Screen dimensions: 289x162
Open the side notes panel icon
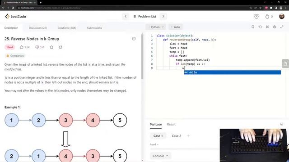click(x=285, y=63)
